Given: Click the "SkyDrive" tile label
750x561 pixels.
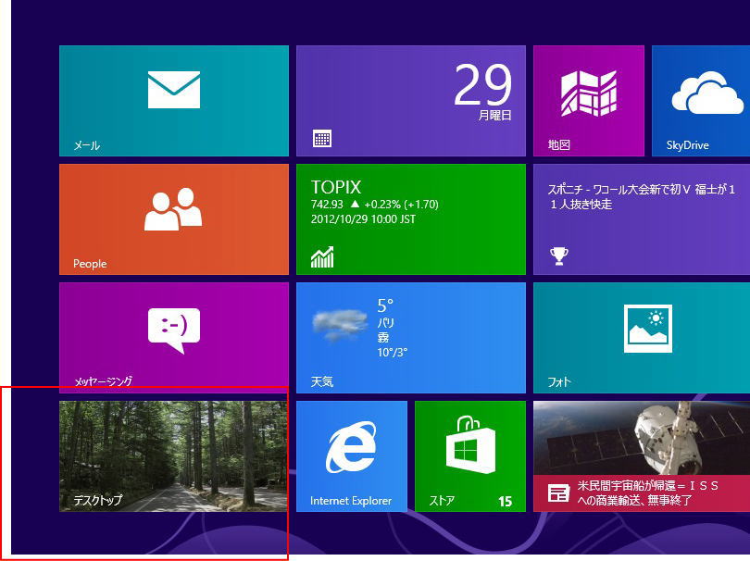Looking at the screenshot, I should [687, 145].
